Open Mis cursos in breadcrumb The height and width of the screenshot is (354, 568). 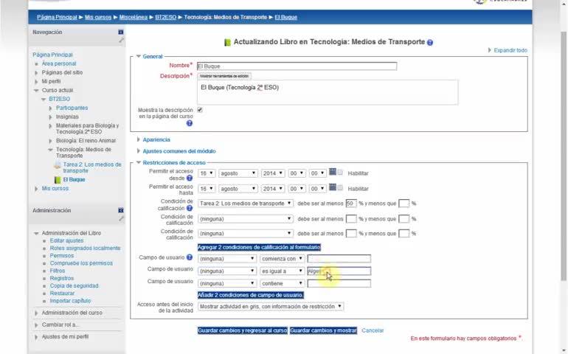tap(98, 17)
